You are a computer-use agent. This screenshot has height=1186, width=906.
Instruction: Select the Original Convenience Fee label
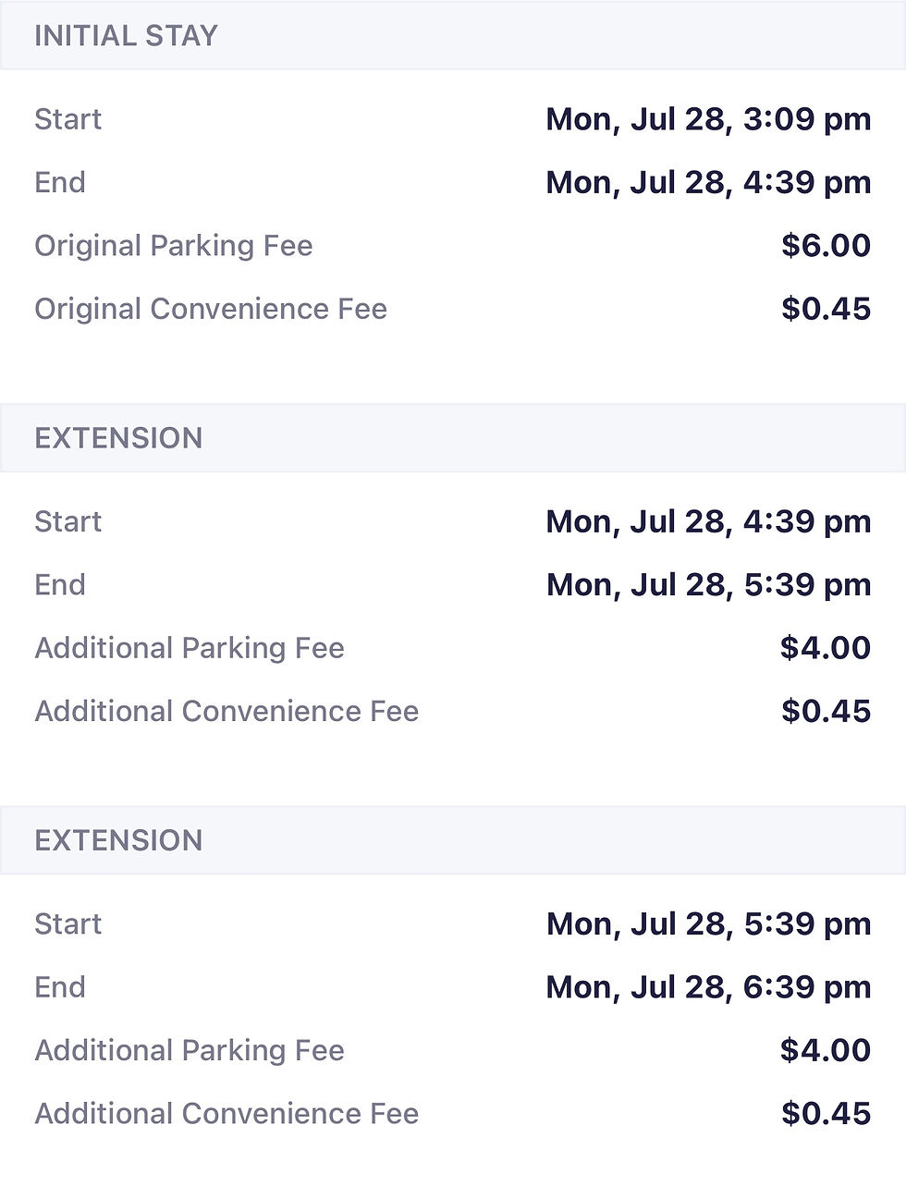211,309
